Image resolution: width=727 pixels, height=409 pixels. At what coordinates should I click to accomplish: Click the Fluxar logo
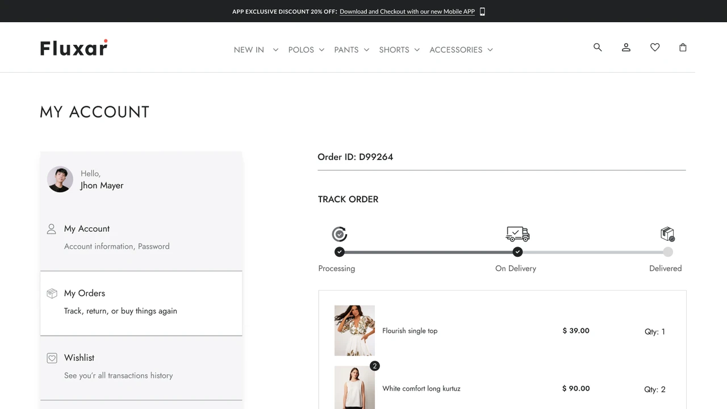74,48
